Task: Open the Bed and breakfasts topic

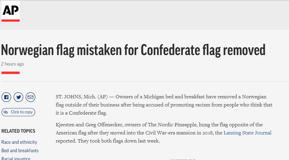Action: [20, 150]
